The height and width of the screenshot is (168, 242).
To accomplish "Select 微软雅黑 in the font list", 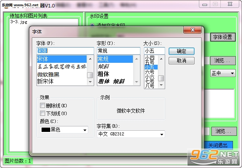I will click(x=62, y=75).
